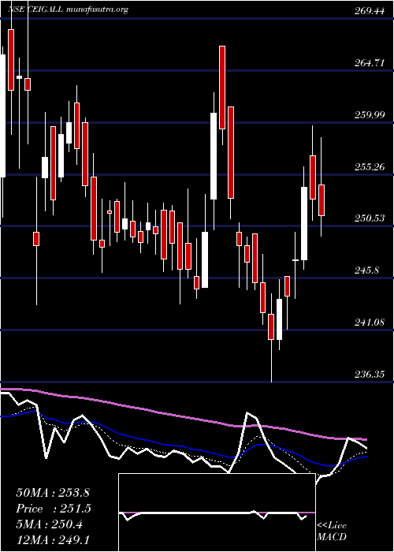The height and width of the screenshot is (552, 394).
Task: Click the Price : 251.5 readout
Action: point(54,509)
